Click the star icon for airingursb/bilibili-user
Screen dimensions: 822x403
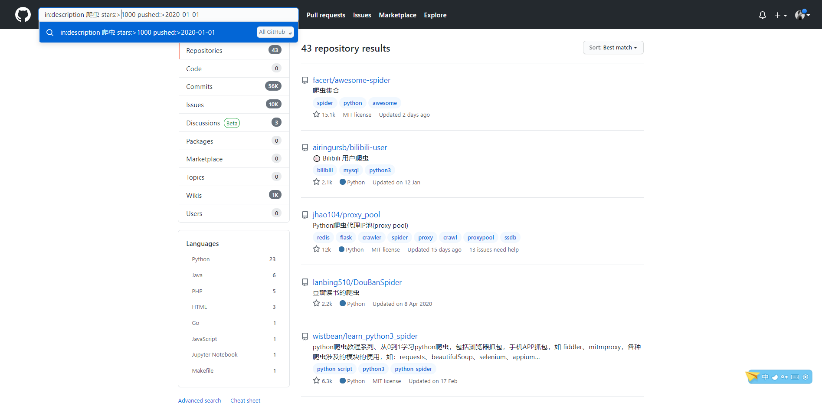[316, 182]
